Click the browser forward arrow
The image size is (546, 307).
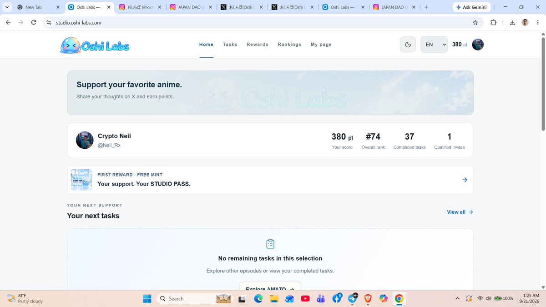tap(20, 22)
